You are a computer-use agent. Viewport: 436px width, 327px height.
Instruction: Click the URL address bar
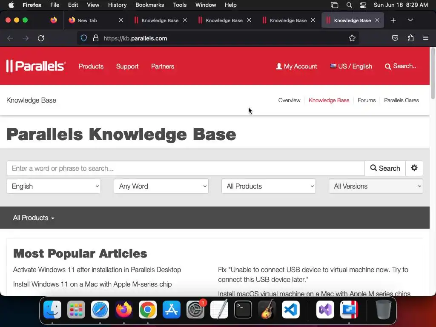(218, 38)
